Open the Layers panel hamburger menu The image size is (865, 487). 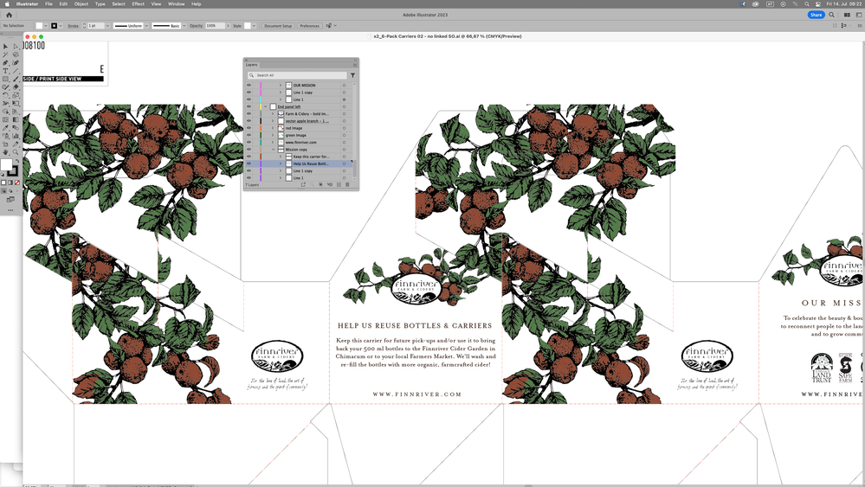(x=355, y=65)
